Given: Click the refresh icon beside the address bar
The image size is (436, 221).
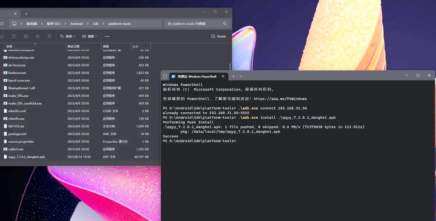Looking at the screenshot, I should coord(2,23).
